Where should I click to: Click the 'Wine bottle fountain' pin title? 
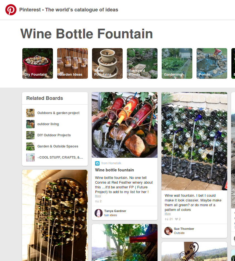115,170
